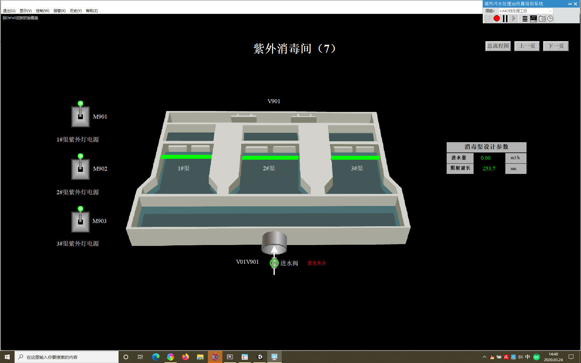
Task: Toggle M903 UV lamp power switch
Action: 80,221
